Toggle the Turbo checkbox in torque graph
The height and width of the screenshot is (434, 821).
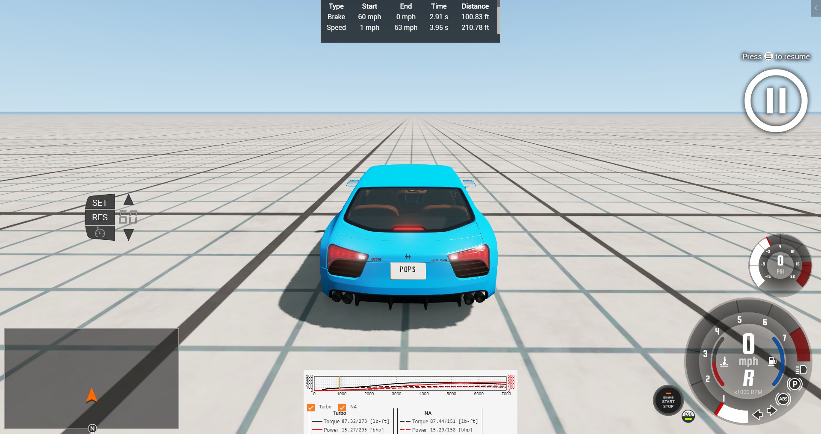[311, 408]
